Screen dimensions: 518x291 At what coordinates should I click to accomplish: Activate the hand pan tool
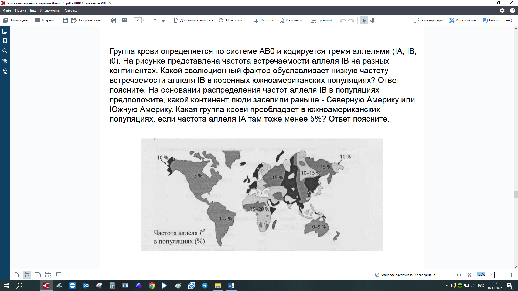pos(373,20)
